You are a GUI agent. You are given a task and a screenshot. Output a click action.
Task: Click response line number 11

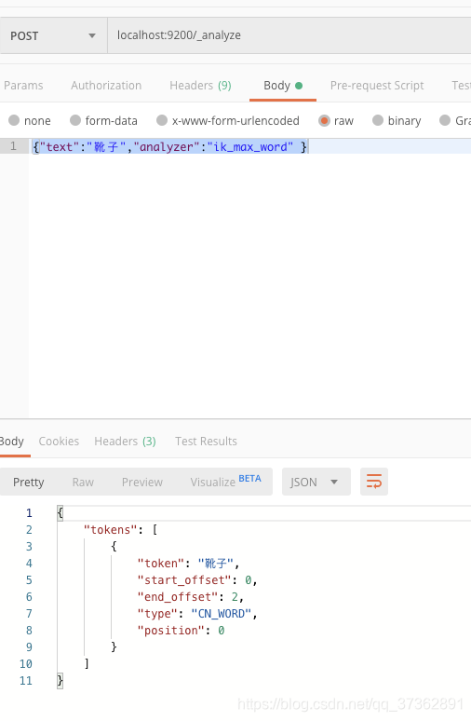coord(26,681)
